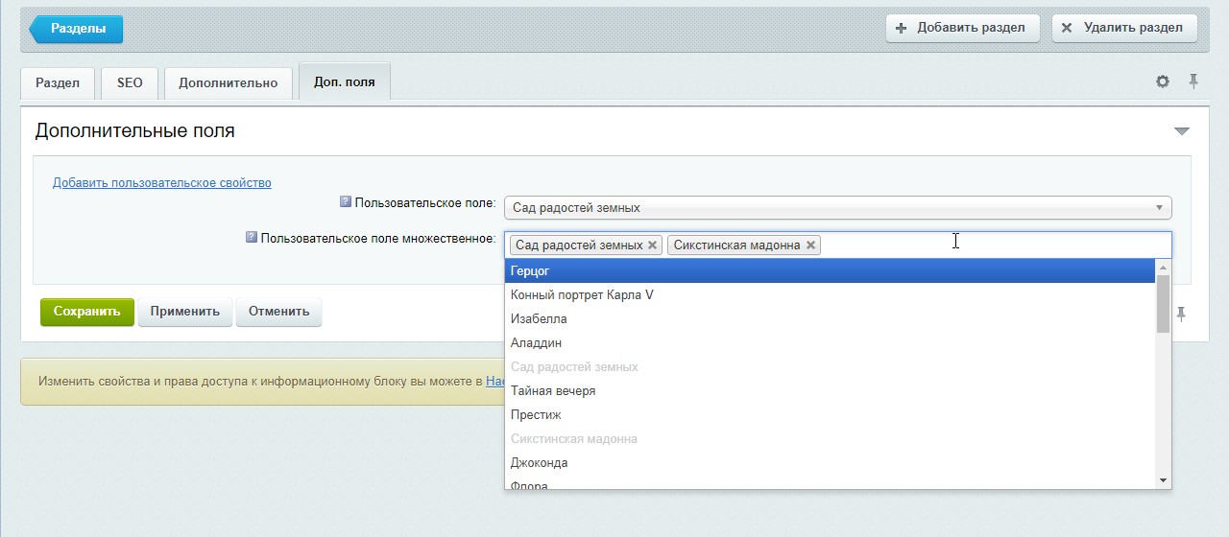The image size is (1229, 537).
Task: Click help icon beside 'Пользовательское поле множественное'
Action: click(252, 237)
